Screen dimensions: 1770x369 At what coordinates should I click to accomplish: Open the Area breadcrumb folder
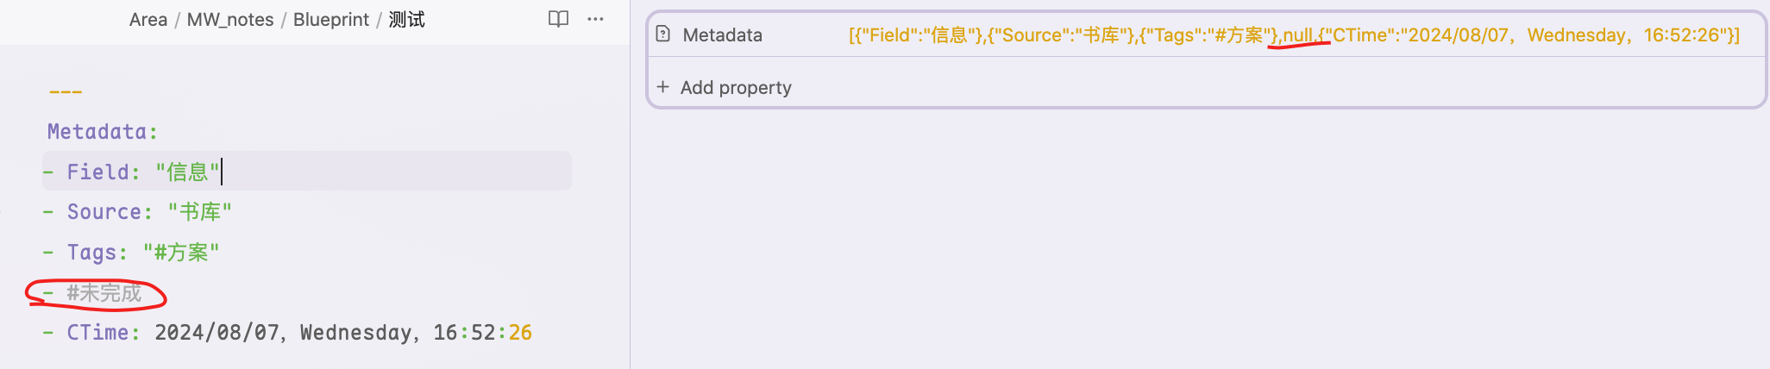point(148,19)
